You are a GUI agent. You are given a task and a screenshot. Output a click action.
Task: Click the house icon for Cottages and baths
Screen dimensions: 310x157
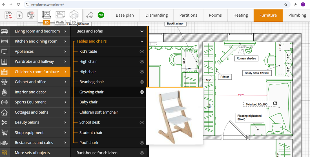(4, 112)
